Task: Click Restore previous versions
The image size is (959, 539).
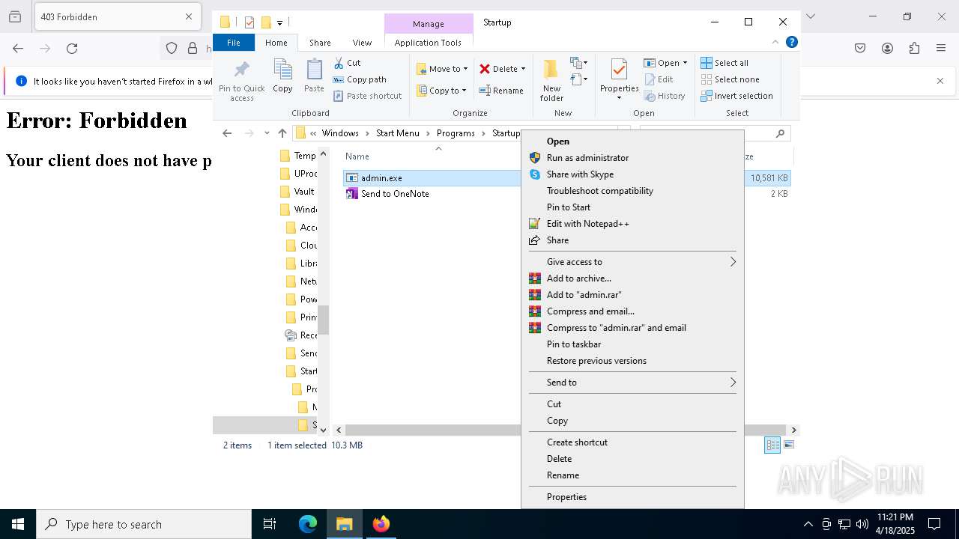Action: 632,361
